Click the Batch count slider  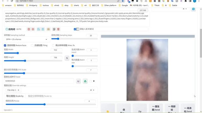pyautogui.click(x=85, y=56)
